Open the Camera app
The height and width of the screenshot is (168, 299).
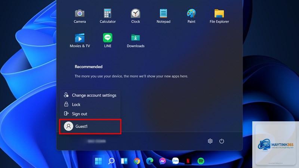pos(80,16)
